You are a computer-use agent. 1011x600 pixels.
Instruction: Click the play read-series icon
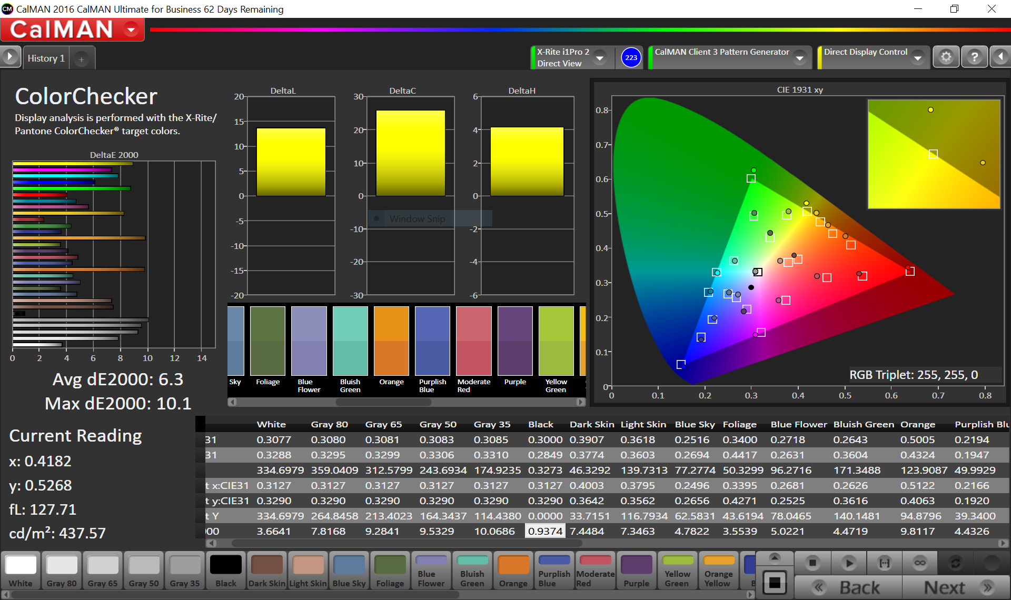point(848,563)
